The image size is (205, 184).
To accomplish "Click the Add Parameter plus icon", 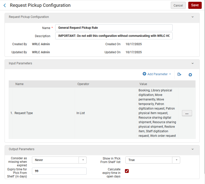I will click(x=144, y=74).
